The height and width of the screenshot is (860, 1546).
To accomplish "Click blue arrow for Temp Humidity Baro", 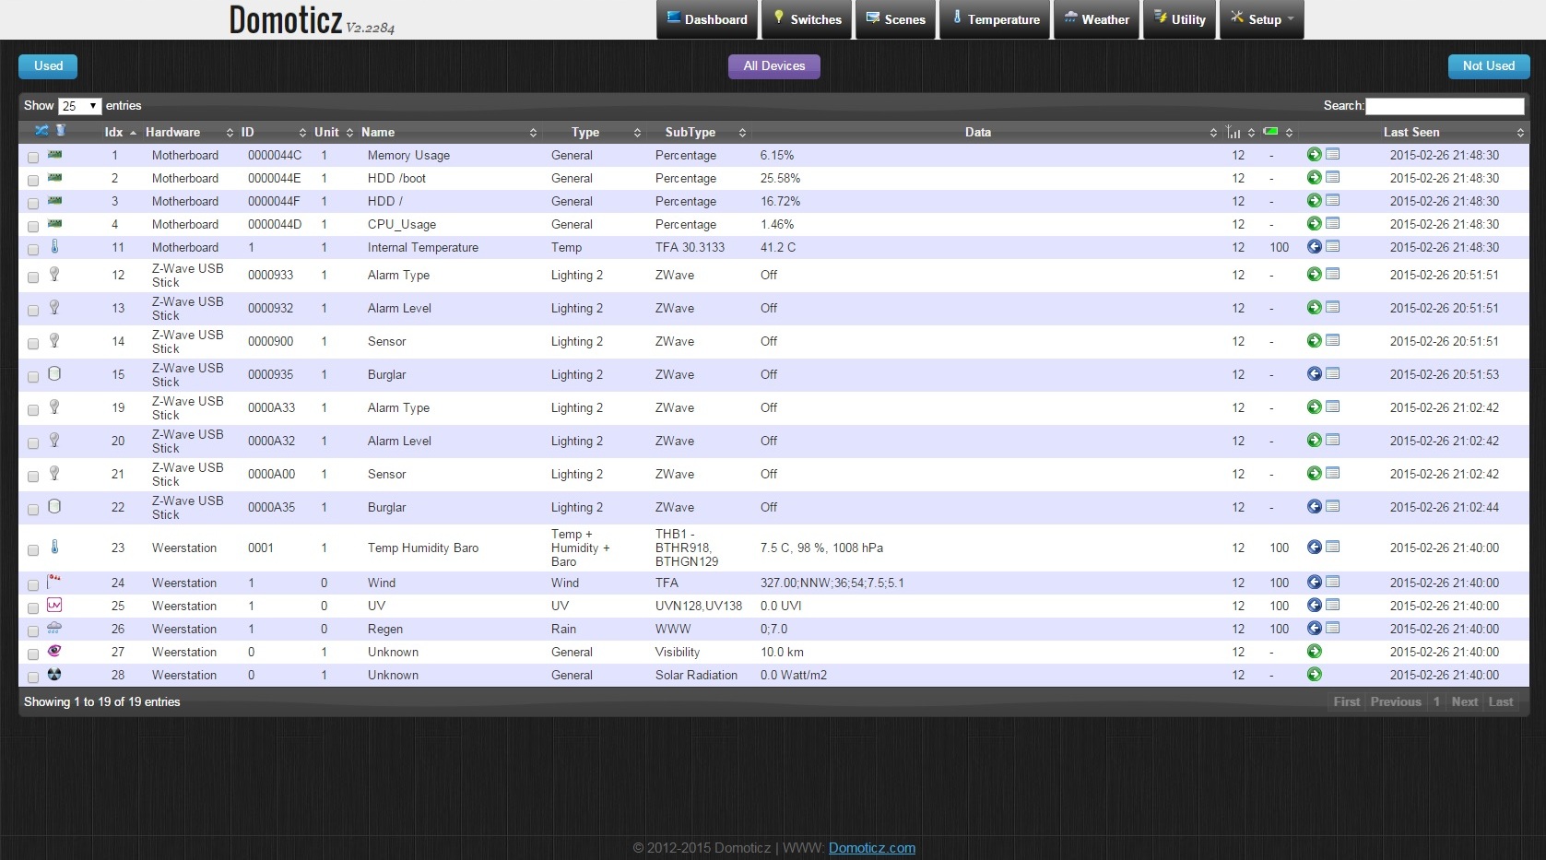I will (x=1315, y=548).
